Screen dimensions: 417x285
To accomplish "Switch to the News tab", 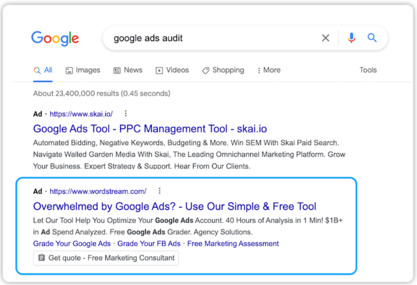I will coord(128,70).
